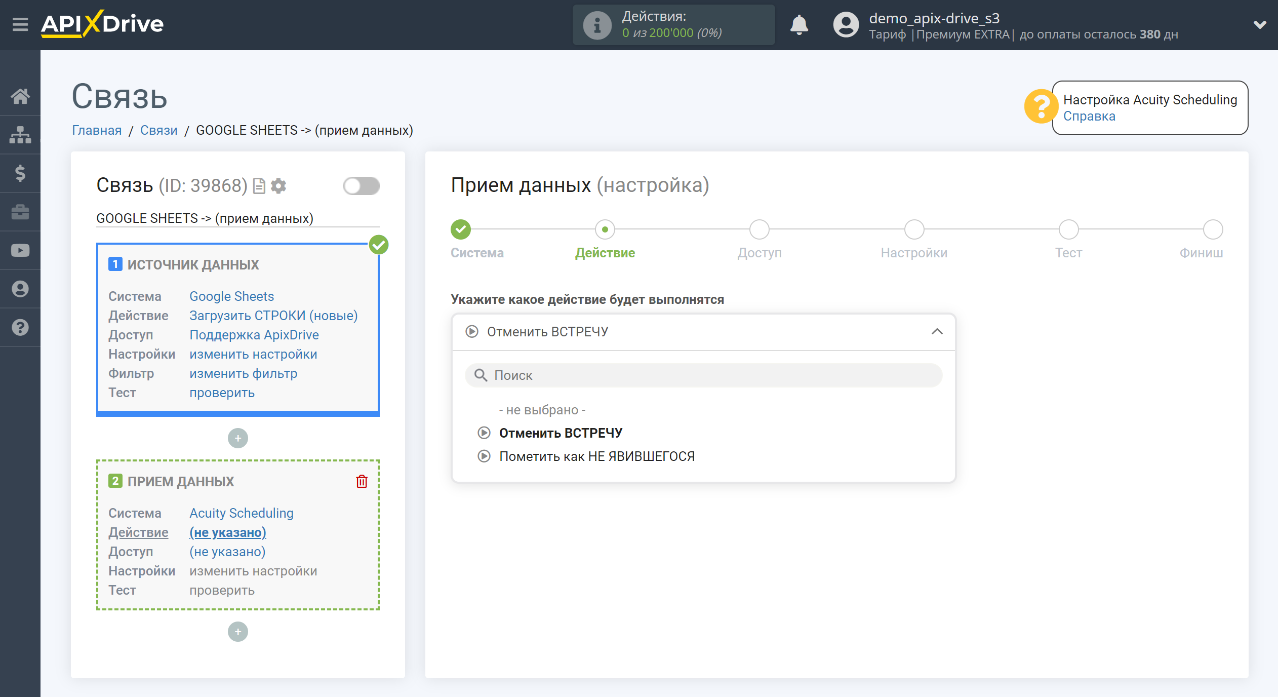The width and height of the screenshot is (1278, 697).
Task: Go to the Финиш step
Action: [x=1213, y=229]
